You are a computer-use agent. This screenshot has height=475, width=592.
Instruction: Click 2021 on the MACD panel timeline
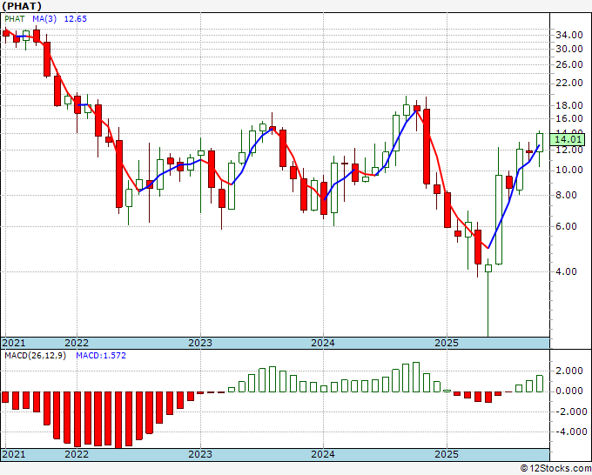tap(14, 454)
